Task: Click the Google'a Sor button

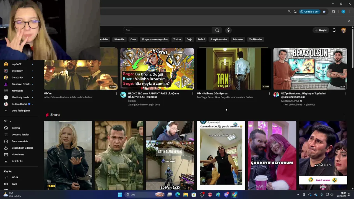Action: (309, 12)
